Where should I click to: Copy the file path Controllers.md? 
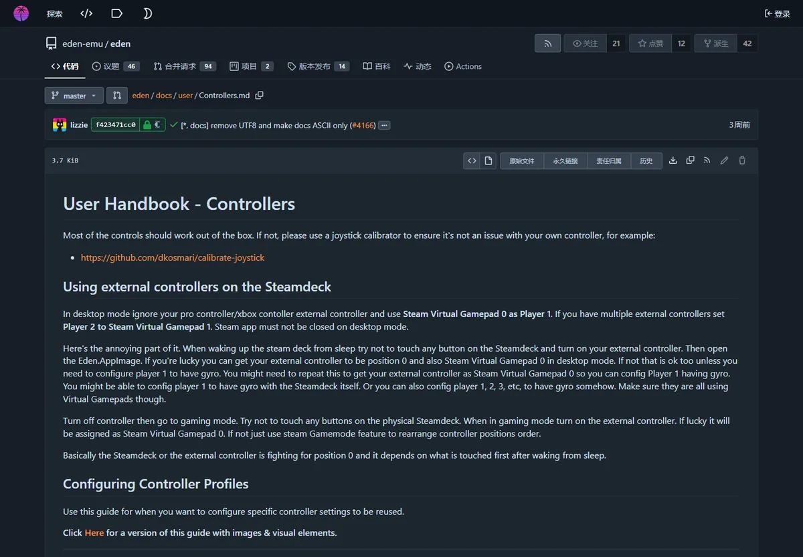(260, 96)
